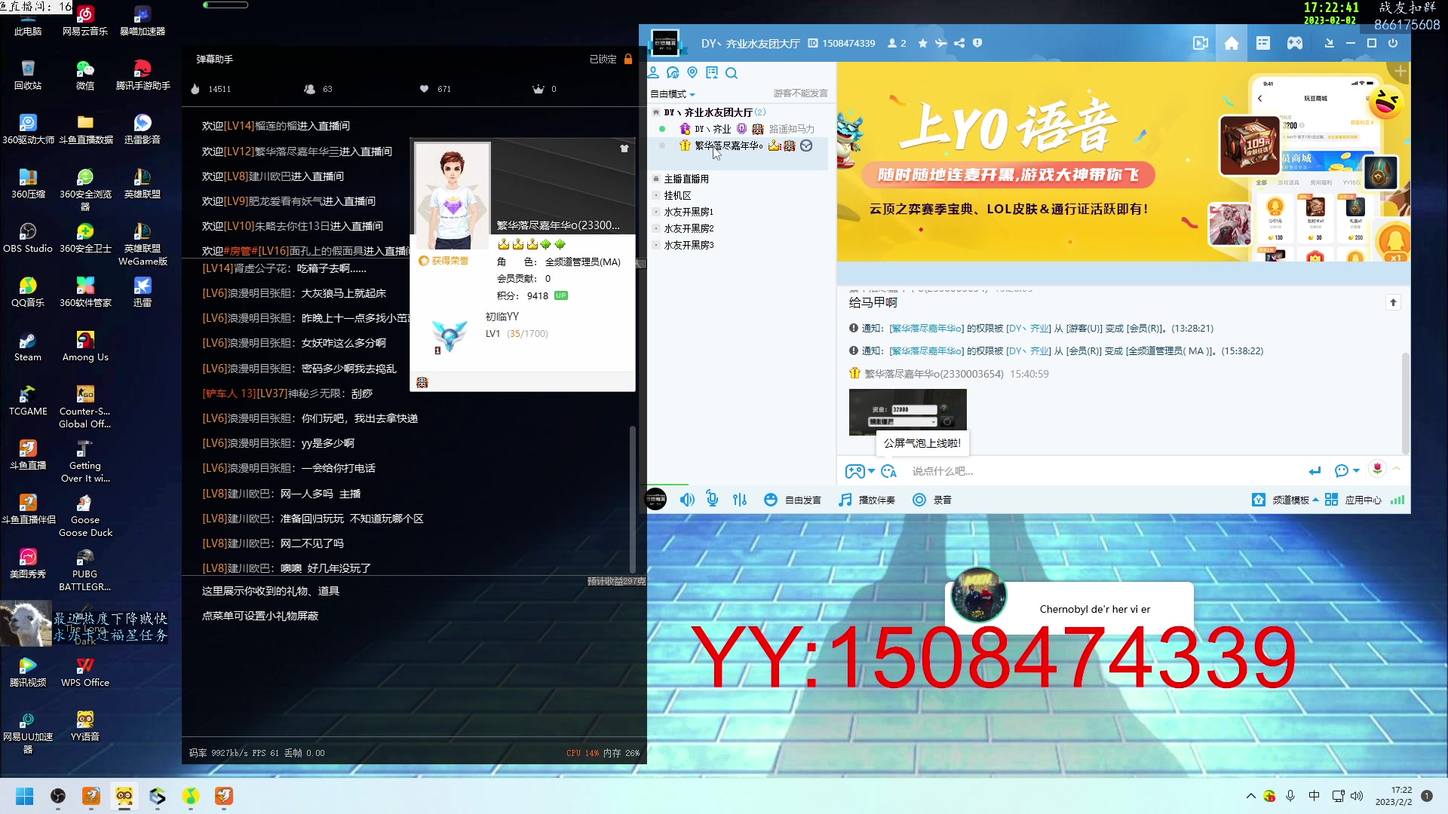This screenshot has width=1448, height=814.
Task: Click the share icon in YY title bar
Action: click(959, 43)
